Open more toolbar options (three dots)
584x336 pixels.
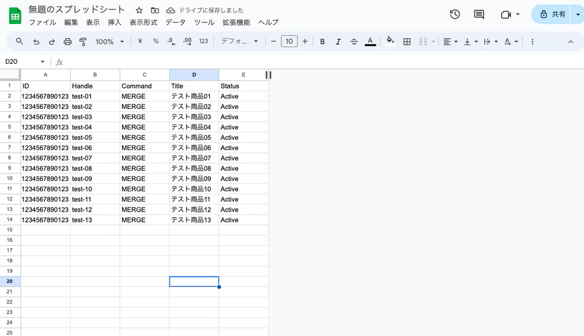coord(532,42)
